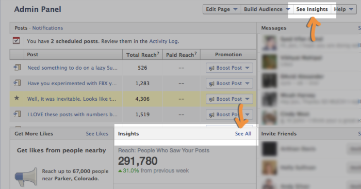Expand Boost Post arrow for 1,283 reach post
This screenshot has height=189, width=361.
[x=247, y=84]
